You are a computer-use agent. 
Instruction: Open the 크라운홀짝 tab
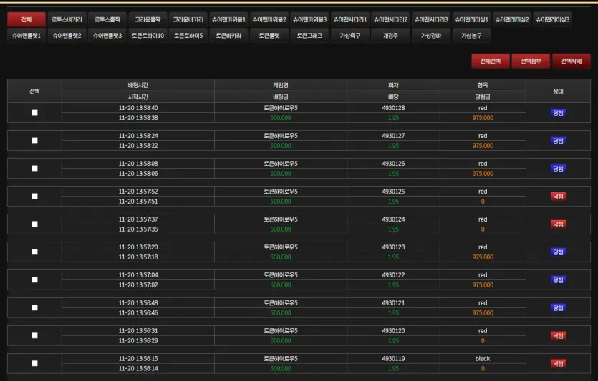[148, 19]
